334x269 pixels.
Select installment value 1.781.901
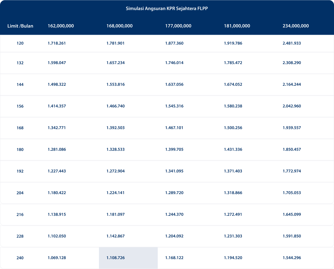coord(115,43)
